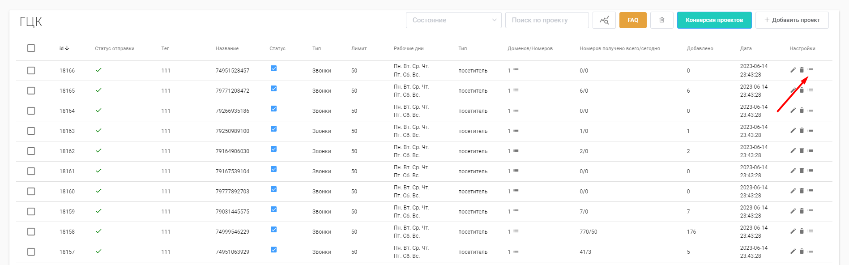Click the Добавлено column header
The width and height of the screenshot is (849, 265).
(x=700, y=48)
